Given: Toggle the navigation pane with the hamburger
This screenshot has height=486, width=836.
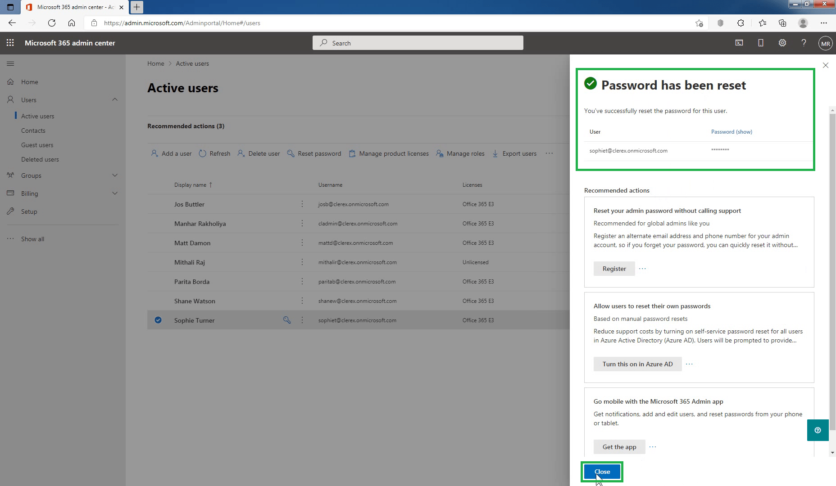Looking at the screenshot, I should tap(10, 63).
